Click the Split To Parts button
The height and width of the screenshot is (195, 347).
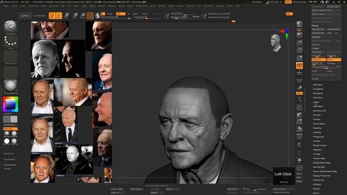[x=326, y=14]
